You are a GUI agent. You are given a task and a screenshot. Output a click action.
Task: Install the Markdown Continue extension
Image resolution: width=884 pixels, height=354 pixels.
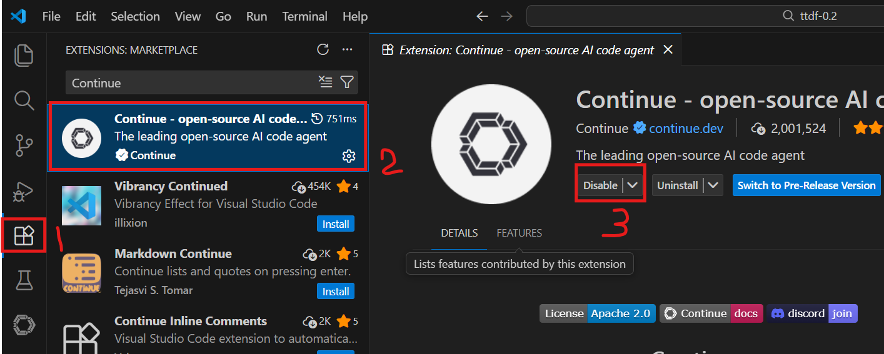[x=336, y=291]
